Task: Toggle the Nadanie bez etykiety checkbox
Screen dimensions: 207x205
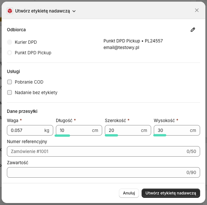Action: 10,92
